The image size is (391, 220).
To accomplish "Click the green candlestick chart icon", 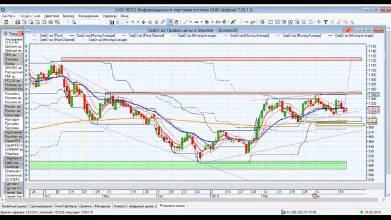I will click(x=233, y=22).
